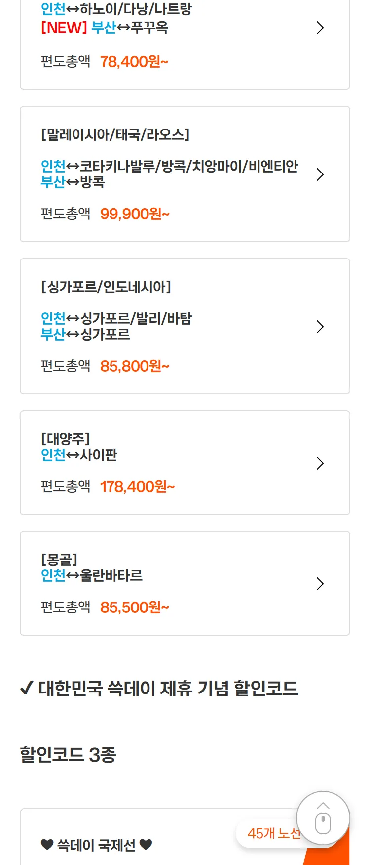Click the 178,400원~ Saipan fare
370x865 pixels.
tap(137, 487)
